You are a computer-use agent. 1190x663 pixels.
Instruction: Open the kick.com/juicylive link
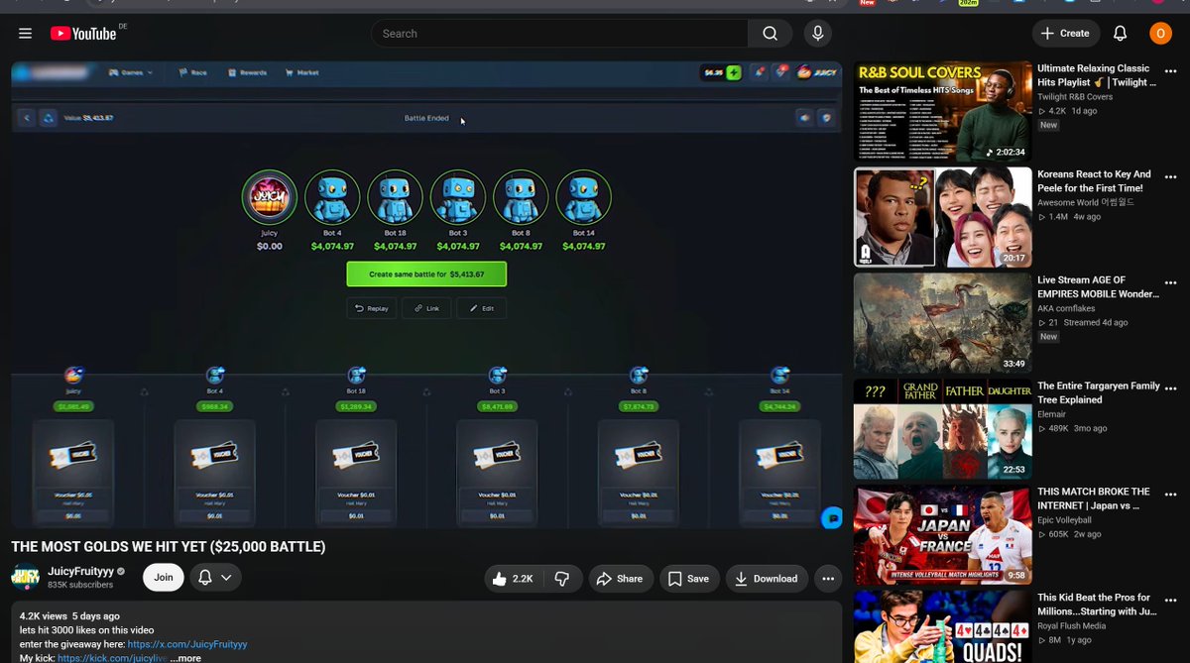tap(112, 658)
